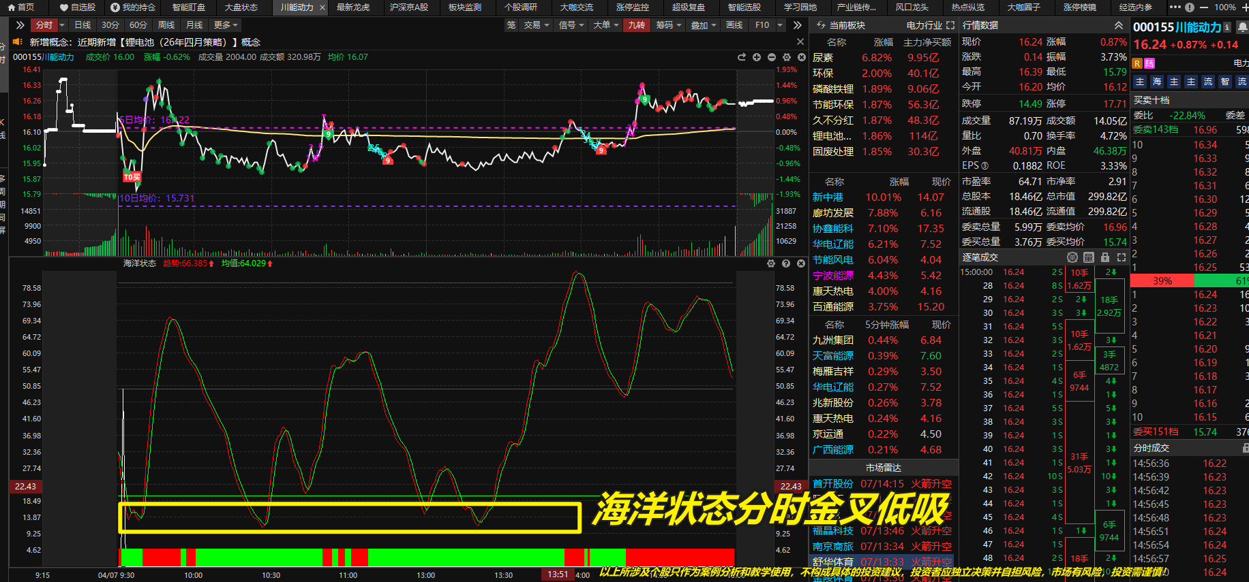Switch to the 最新龙虎 tab
The width and height of the screenshot is (1249, 582).
click(352, 7)
